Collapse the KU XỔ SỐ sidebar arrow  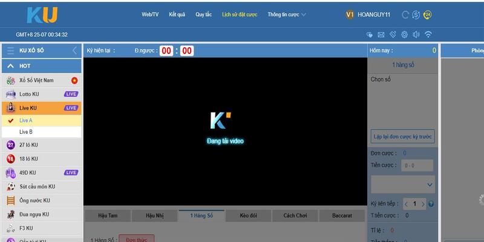[x=74, y=51]
